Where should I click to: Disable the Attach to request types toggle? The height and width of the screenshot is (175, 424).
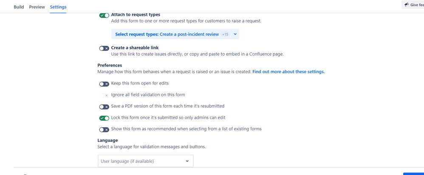click(104, 16)
